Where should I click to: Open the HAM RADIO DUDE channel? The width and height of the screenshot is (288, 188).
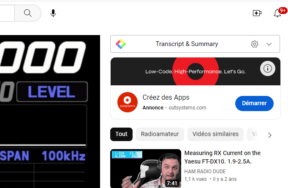[205, 172]
